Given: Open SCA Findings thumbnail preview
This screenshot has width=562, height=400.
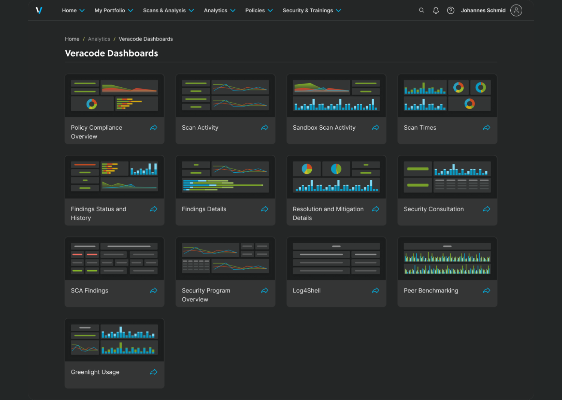Looking at the screenshot, I should point(115,258).
